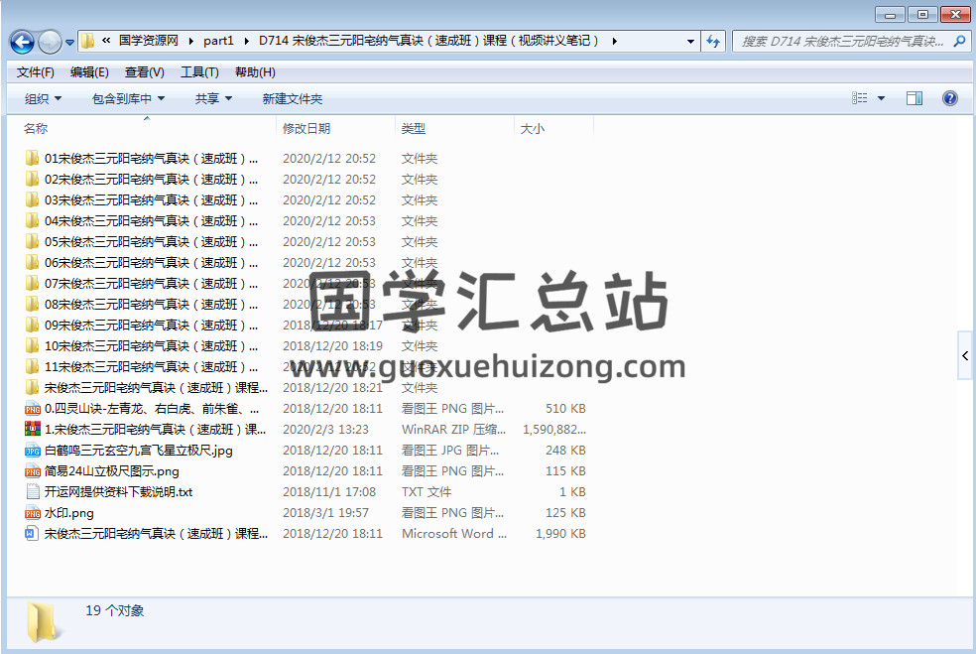
Task: Select the 水印.png file icon
Action: (33, 513)
